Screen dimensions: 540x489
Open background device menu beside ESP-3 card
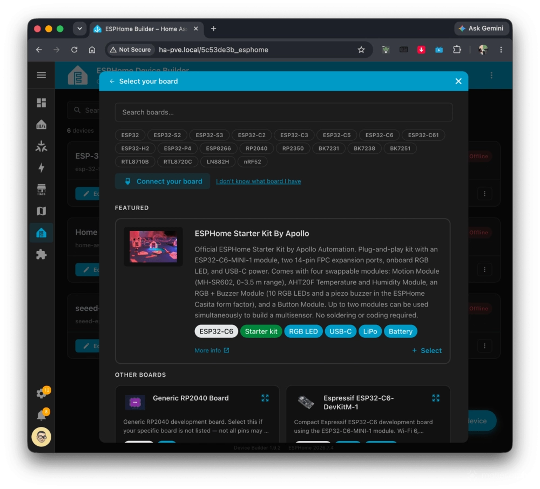click(484, 194)
